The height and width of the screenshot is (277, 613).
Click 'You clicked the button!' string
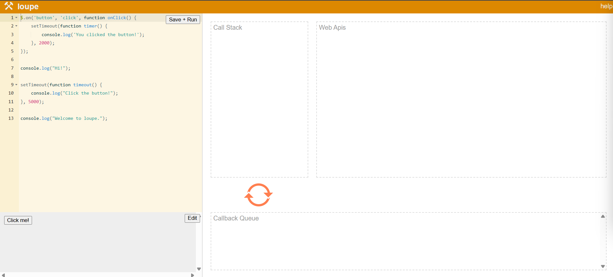(106, 35)
